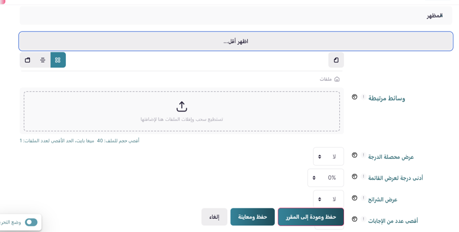Image resolution: width=459 pixels, height=232 pixels.
Task: Toggle the وضع التحرير edit mode switch
Action: (31, 222)
